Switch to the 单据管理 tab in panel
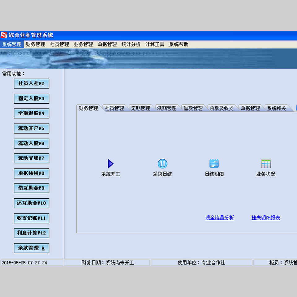The image size is (297, 297). tap(250, 108)
